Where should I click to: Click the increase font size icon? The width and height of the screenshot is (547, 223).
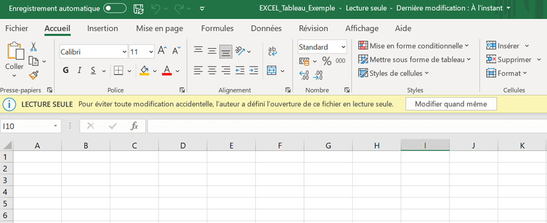point(162,51)
